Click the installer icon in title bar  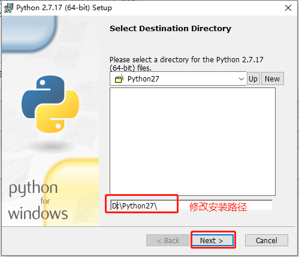pyautogui.click(x=8, y=8)
